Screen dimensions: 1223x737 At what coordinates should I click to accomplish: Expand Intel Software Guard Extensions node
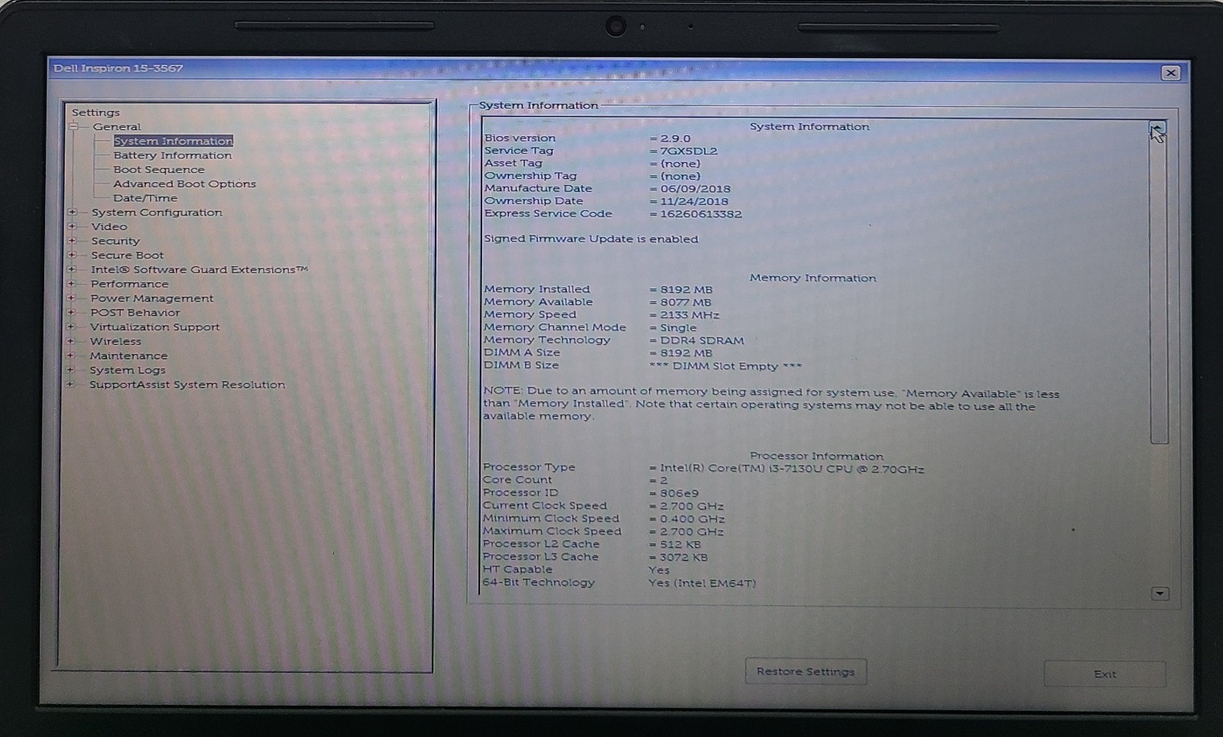point(72,269)
